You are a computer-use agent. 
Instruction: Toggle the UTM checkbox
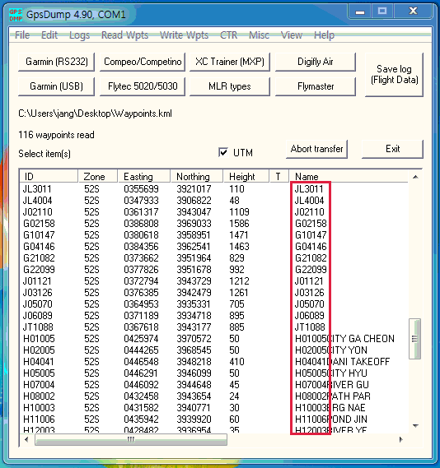tap(223, 152)
